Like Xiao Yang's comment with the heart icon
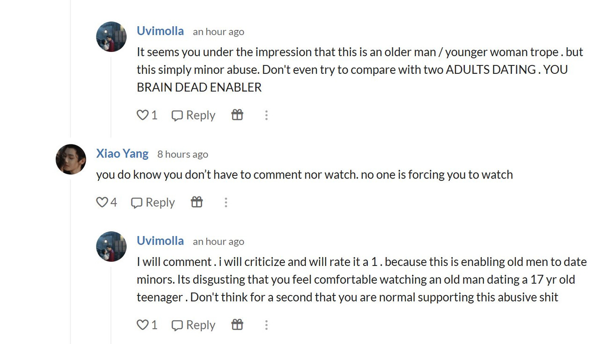This screenshot has height=344, width=599. [102, 202]
